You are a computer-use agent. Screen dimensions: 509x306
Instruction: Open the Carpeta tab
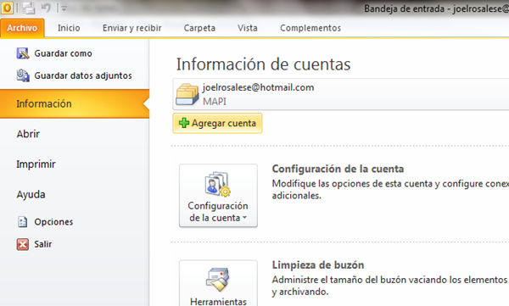(199, 28)
